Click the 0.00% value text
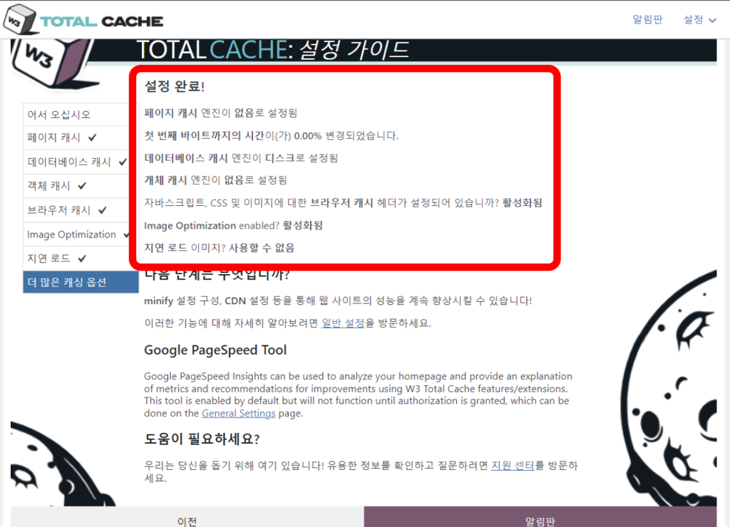Screen dimensions: 730x527 point(308,136)
